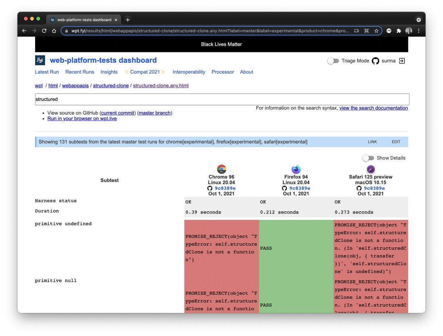Click the '0.212 seconds' duration cell

click(296, 212)
